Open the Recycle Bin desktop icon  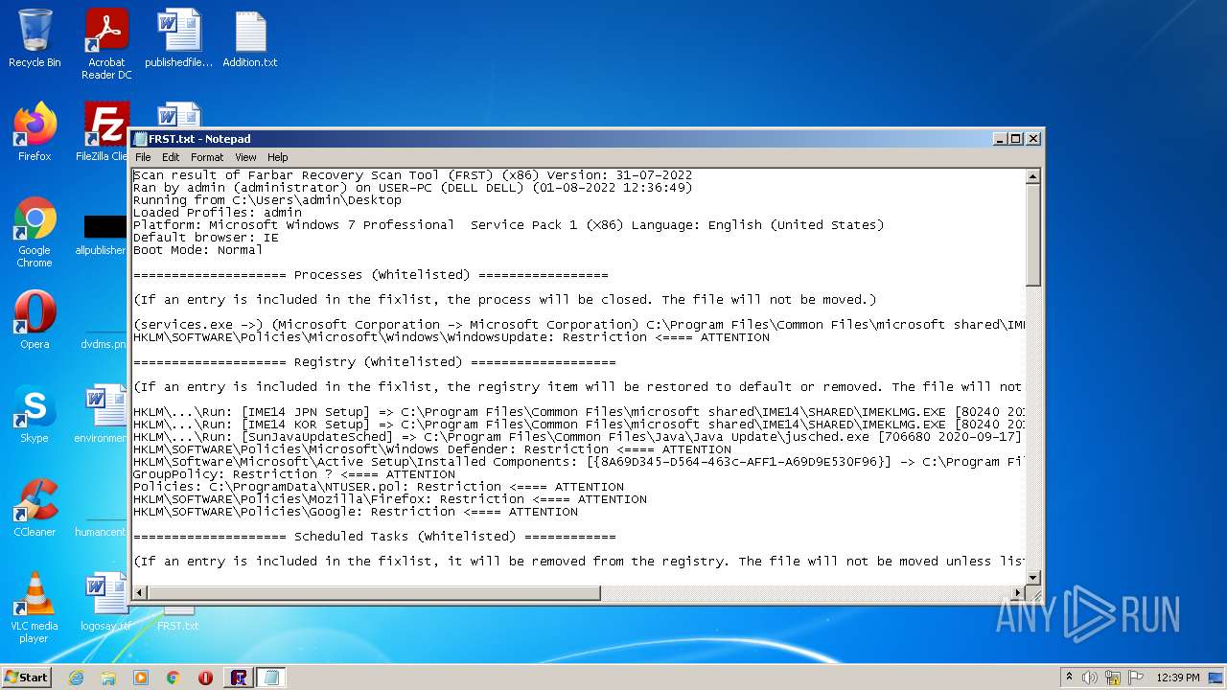tap(35, 38)
